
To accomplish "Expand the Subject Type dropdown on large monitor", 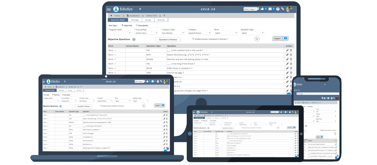I will (173, 33).
